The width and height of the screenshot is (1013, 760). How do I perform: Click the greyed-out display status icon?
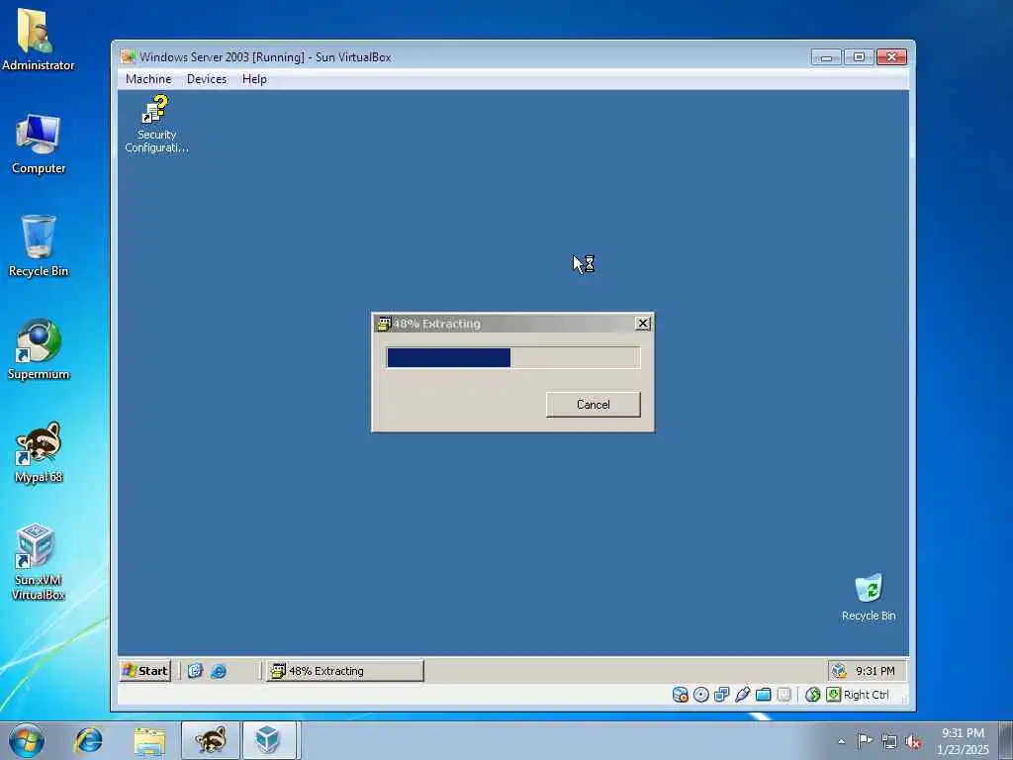[x=783, y=695]
